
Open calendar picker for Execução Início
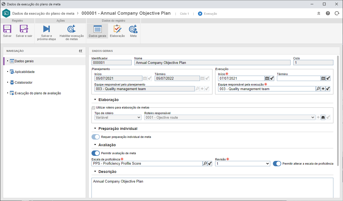tap(267, 78)
